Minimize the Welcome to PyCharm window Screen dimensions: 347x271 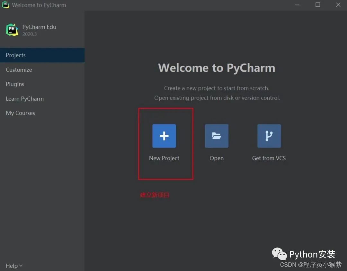click(x=297, y=5)
